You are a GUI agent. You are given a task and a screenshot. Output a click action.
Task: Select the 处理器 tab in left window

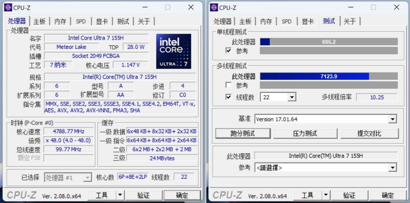(17, 21)
